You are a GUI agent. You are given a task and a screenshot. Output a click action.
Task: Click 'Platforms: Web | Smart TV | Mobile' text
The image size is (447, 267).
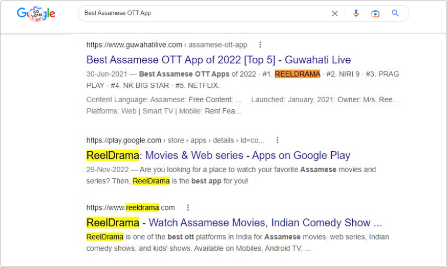click(x=144, y=111)
